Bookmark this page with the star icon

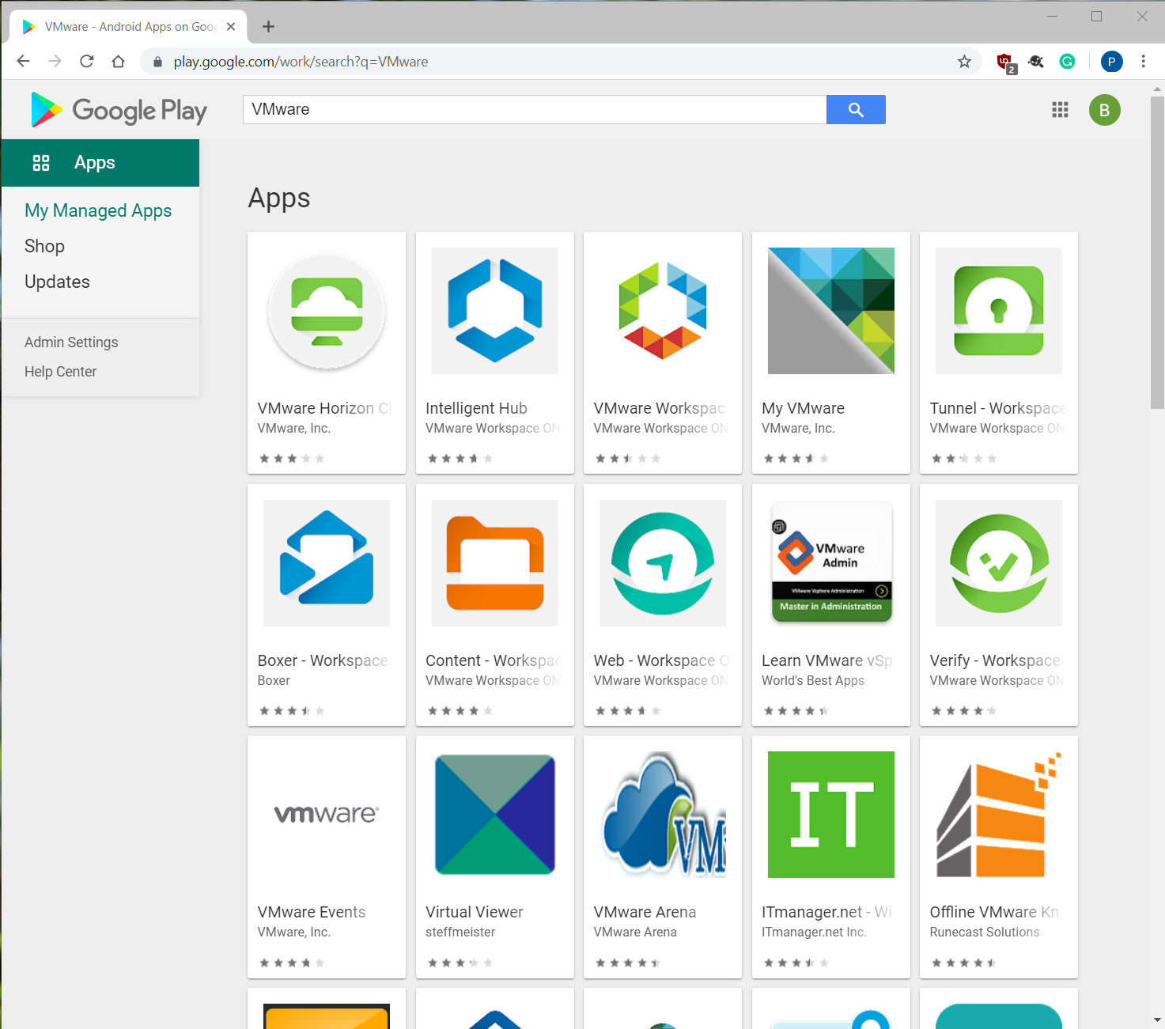[x=964, y=62]
